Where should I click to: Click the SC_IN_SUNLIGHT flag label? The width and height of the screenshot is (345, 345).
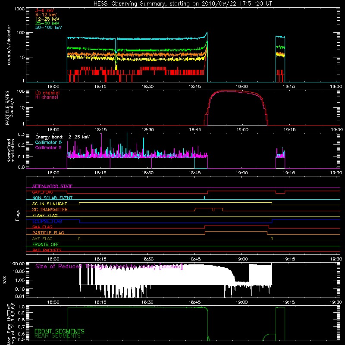point(50,204)
